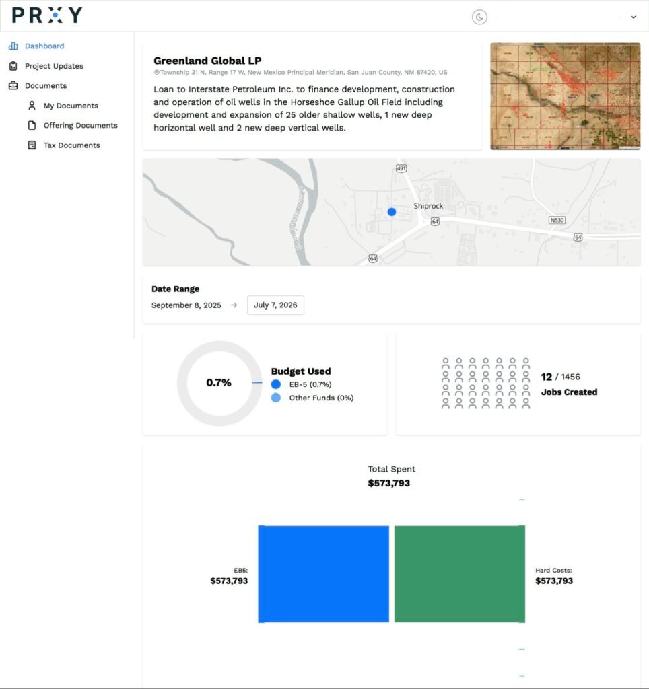Click the blue location marker on map

coord(392,212)
